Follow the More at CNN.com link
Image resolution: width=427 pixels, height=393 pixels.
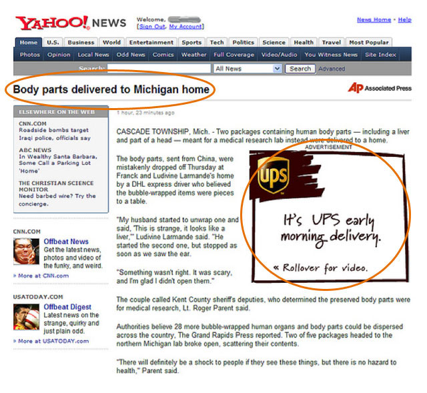(43, 276)
